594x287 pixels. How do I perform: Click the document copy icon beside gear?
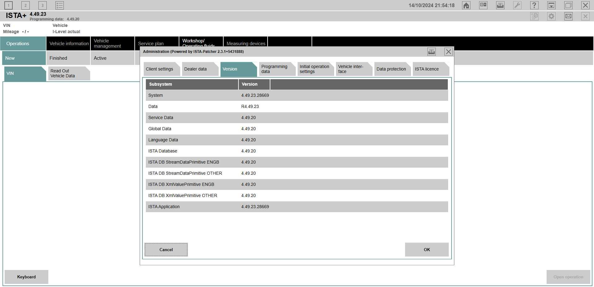click(534, 16)
